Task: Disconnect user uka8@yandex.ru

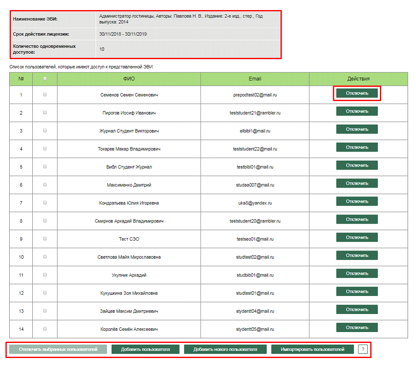Action: point(357,201)
